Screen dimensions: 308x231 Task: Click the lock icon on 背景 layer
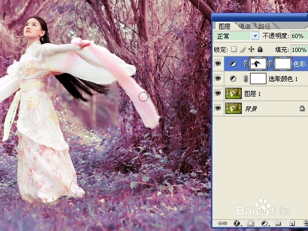click(x=302, y=108)
